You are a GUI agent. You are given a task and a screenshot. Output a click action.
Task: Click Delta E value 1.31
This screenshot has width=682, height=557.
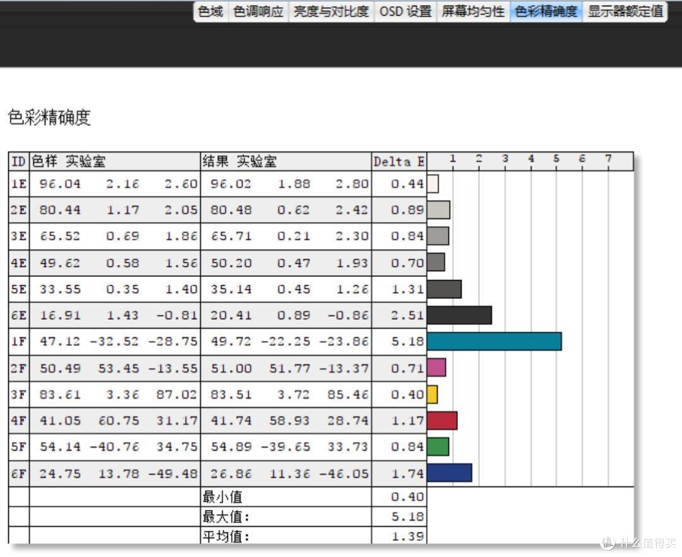pyautogui.click(x=407, y=289)
